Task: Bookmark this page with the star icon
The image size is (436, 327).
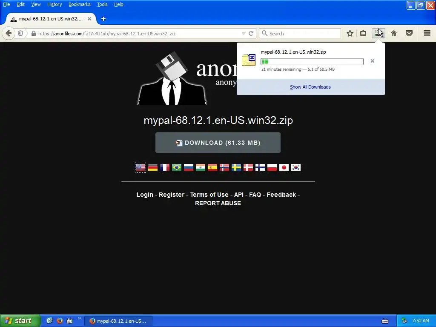Action: tap(350, 33)
